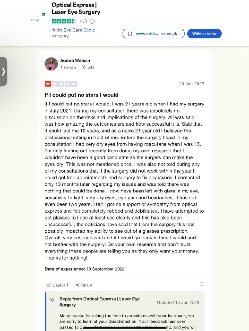
Task: Click the Updated 10 Jun 2023 reply date
Action: click(178, 302)
